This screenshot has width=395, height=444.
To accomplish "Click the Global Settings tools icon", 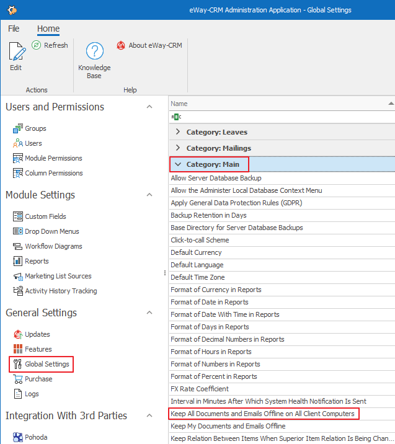I will pos(18,364).
